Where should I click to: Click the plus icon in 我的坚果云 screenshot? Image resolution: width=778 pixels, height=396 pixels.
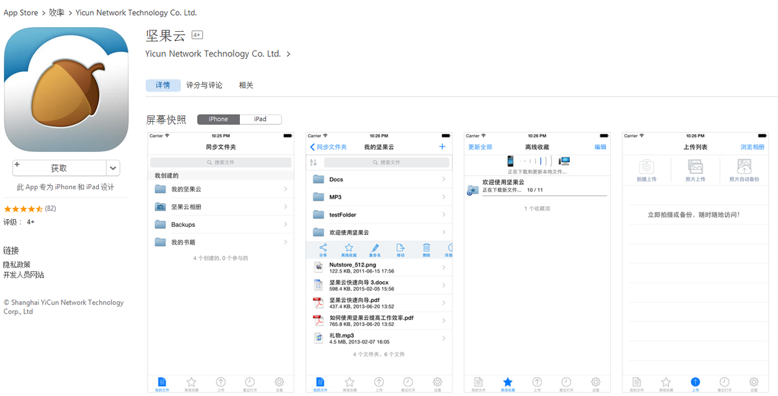[443, 147]
